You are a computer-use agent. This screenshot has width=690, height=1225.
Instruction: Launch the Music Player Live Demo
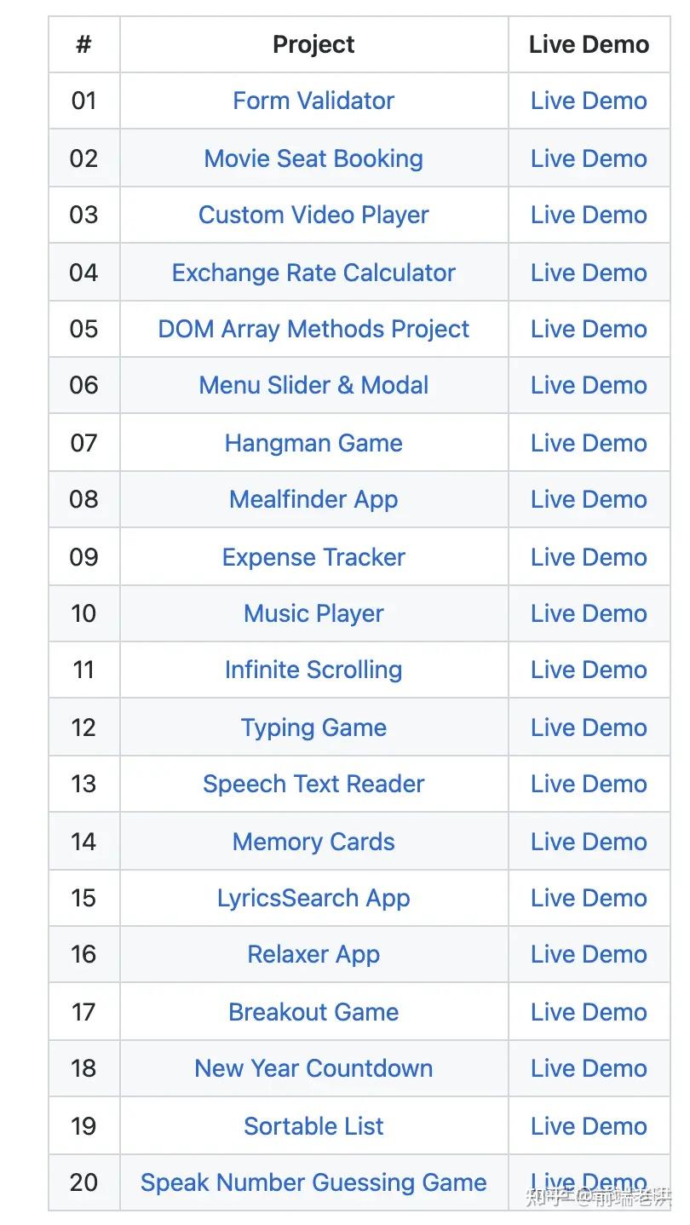pos(589,613)
